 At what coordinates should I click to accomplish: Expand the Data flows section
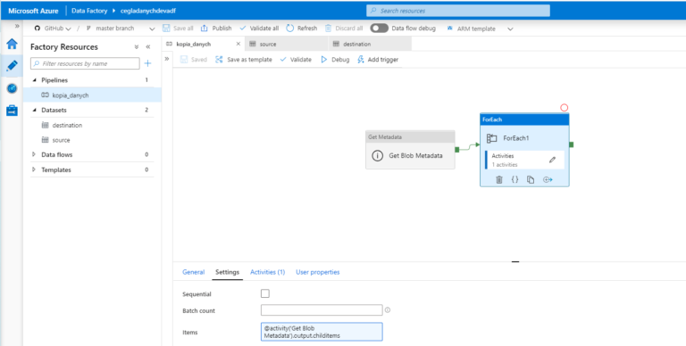point(34,154)
